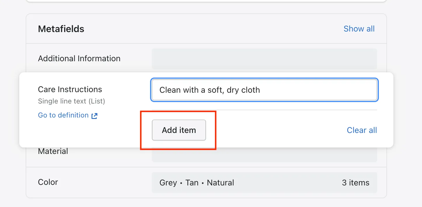This screenshot has width=422, height=207.
Task: Select the Natural value in Color metafield
Action: pyautogui.click(x=220, y=183)
